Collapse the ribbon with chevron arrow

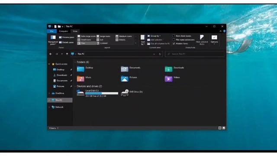tap(220, 31)
